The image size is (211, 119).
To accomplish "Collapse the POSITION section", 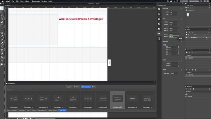I will click(181, 9).
